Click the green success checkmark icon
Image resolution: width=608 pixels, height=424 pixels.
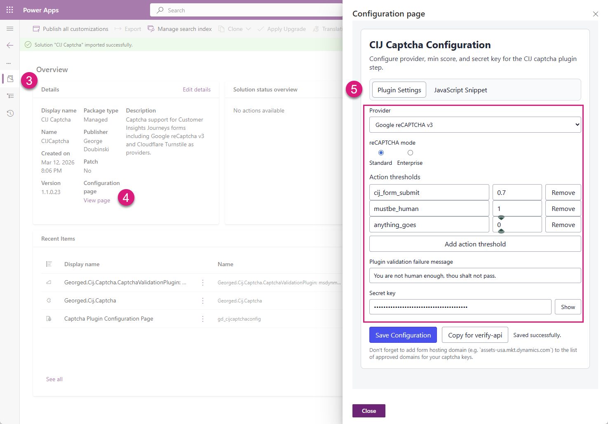click(x=28, y=45)
